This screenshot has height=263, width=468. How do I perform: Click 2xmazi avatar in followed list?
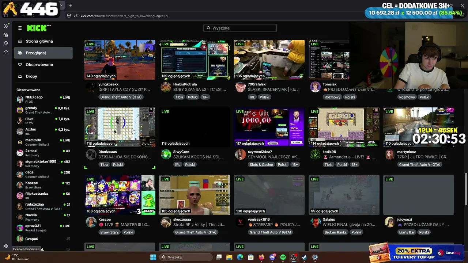pyautogui.click(x=20, y=153)
